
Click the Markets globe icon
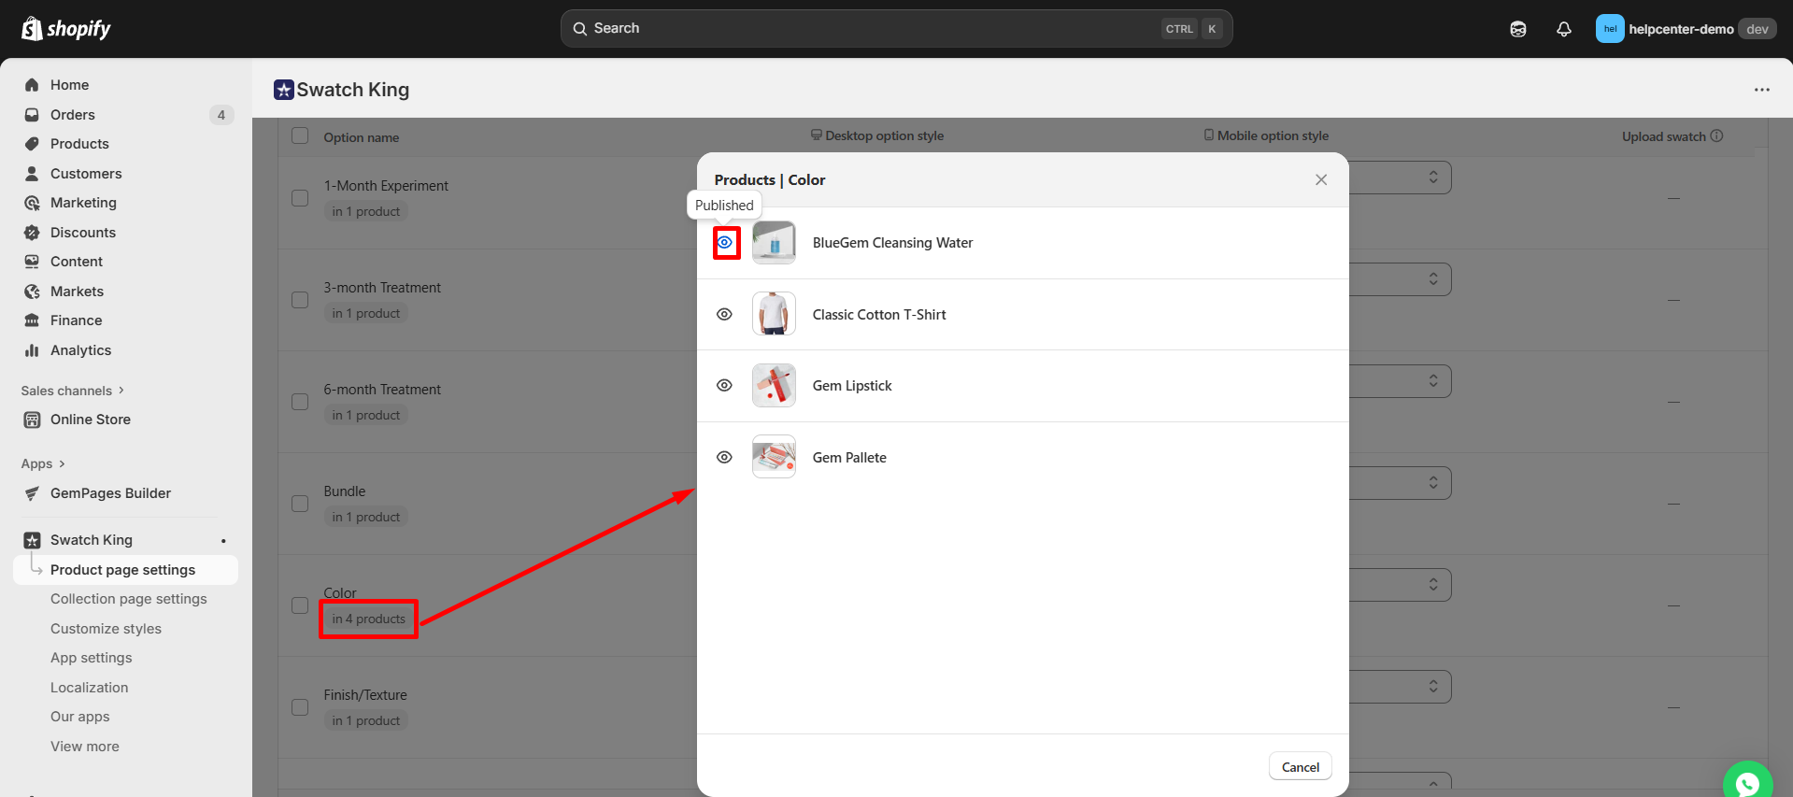(x=32, y=292)
